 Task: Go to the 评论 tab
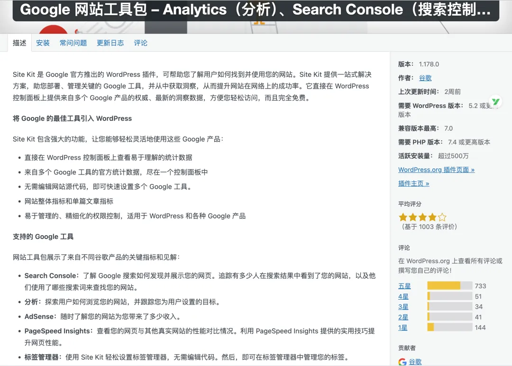pyautogui.click(x=140, y=43)
